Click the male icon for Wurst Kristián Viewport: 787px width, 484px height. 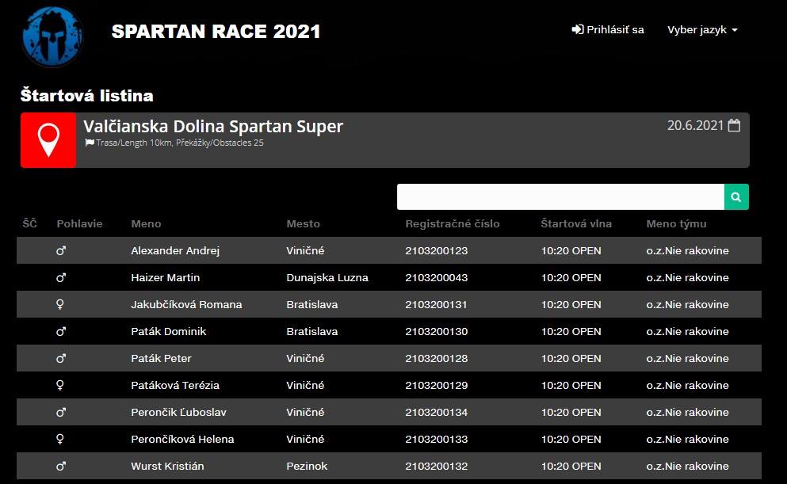tap(61, 466)
